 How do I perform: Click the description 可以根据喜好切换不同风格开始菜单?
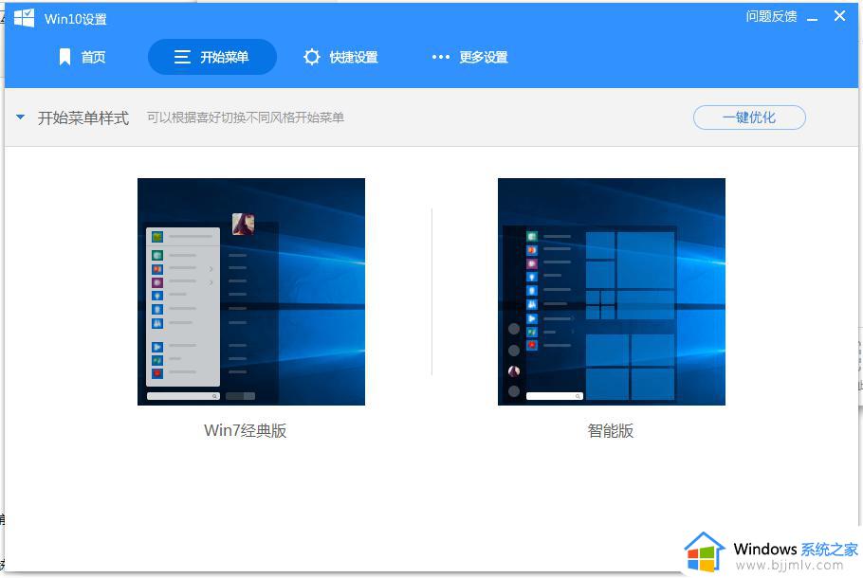(246, 117)
